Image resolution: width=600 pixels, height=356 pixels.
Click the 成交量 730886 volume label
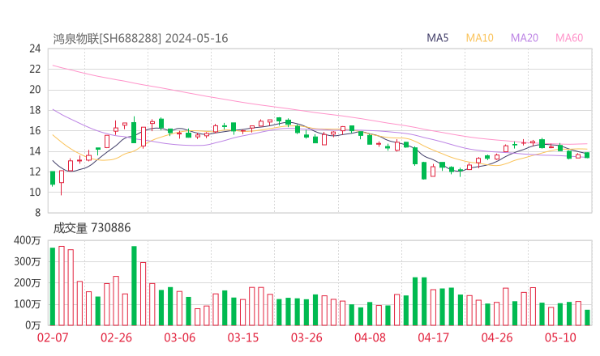click(92, 228)
